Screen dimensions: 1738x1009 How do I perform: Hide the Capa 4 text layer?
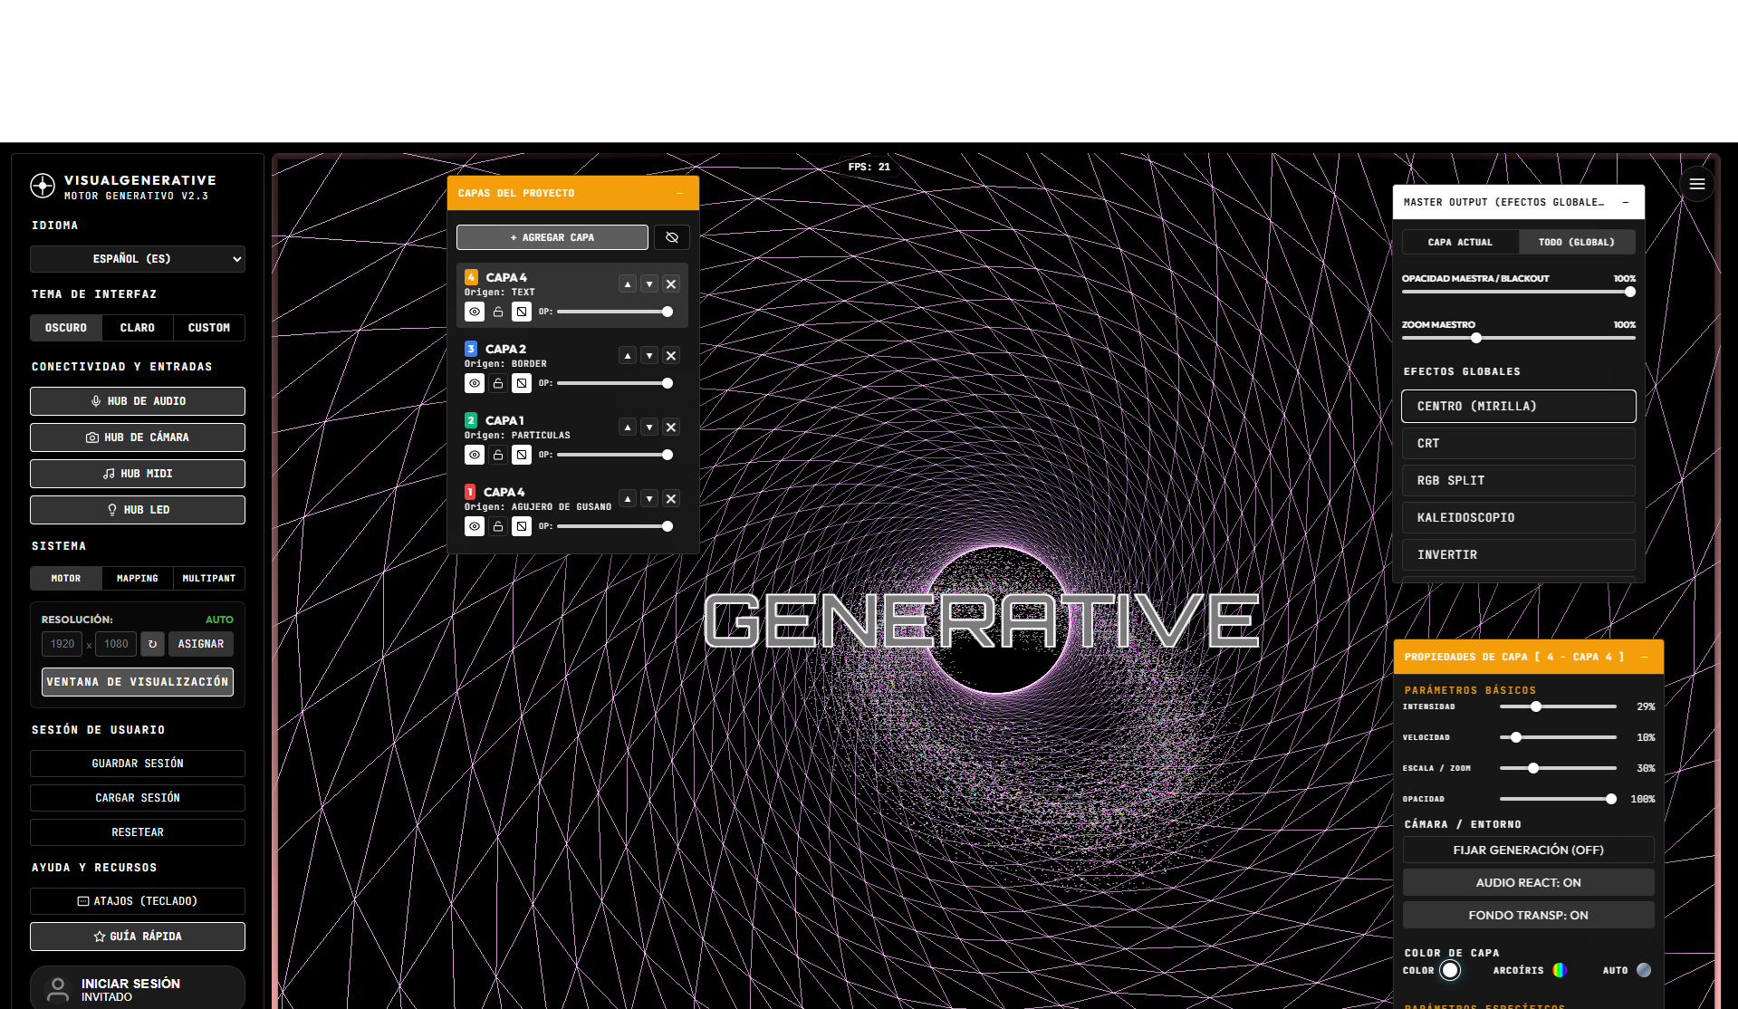(x=475, y=312)
